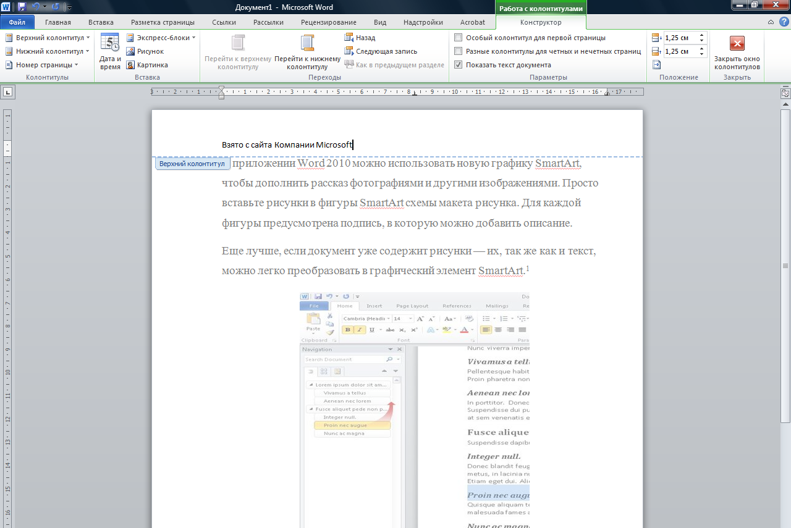791x528 pixels.
Task: Click the Номер страницы ribbon icon
Action: pos(9,65)
